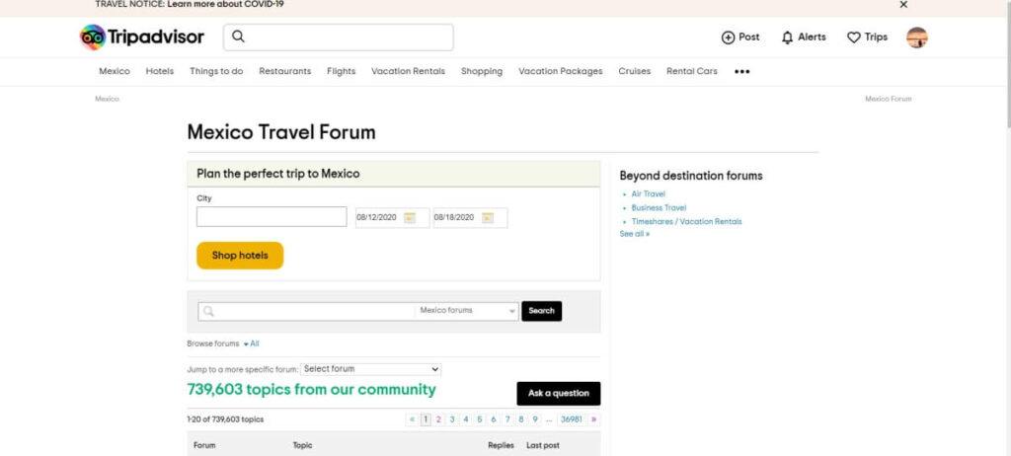Click the Replies column header

pyautogui.click(x=501, y=446)
